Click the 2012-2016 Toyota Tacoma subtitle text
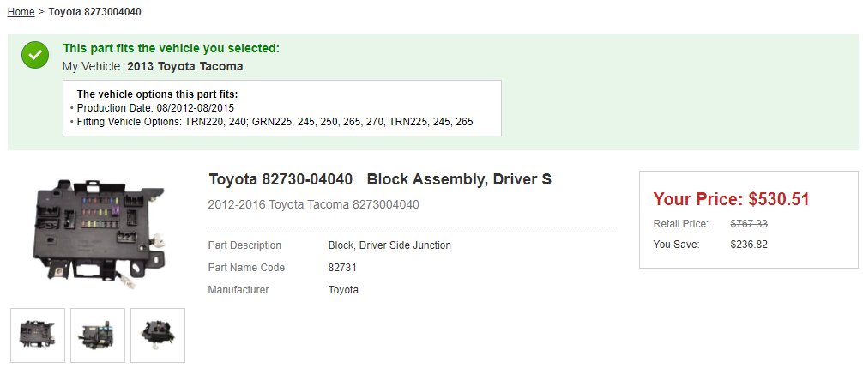 tap(314, 205)
